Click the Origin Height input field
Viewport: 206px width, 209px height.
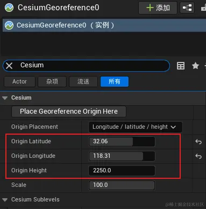(122, 170)
